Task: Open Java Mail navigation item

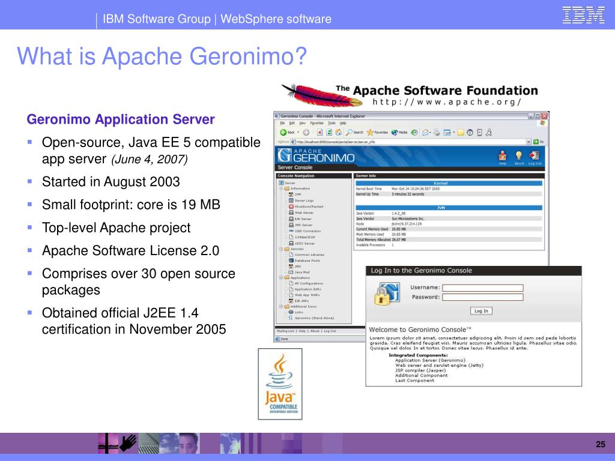Action: coord(299,272)
